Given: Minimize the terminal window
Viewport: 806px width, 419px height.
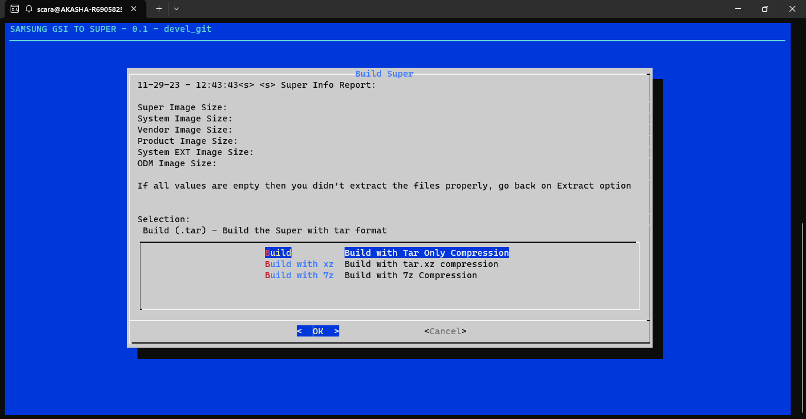Looking at the screenshot, I should [x=738, y=9].
